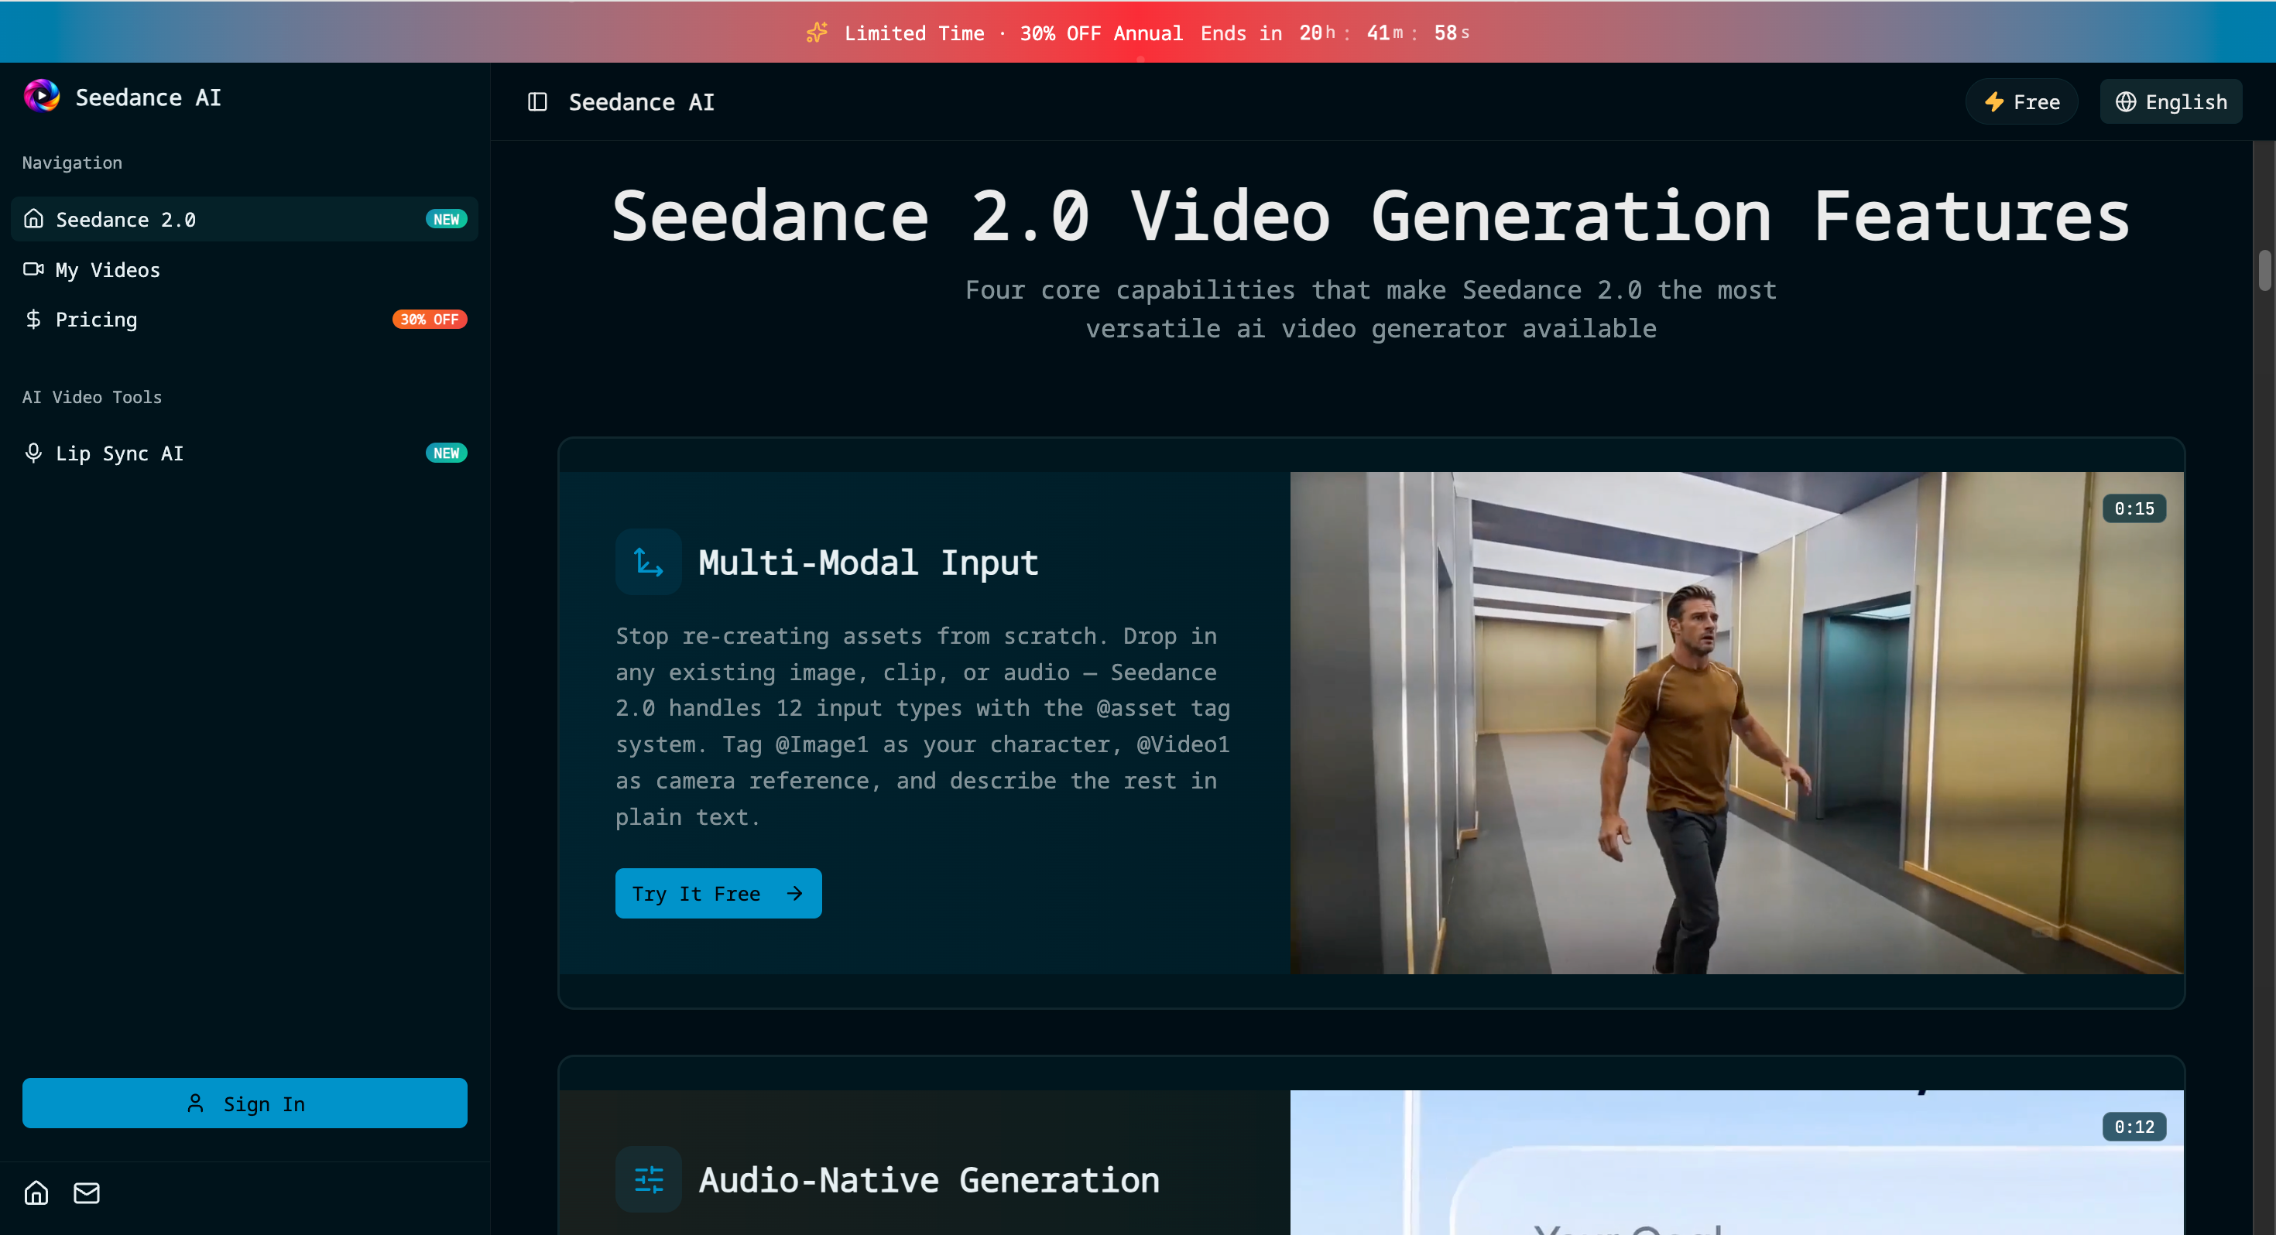2276x1235 pixels.
Task: Click the sparkle icon in promo banner
Action: (817, 32)
